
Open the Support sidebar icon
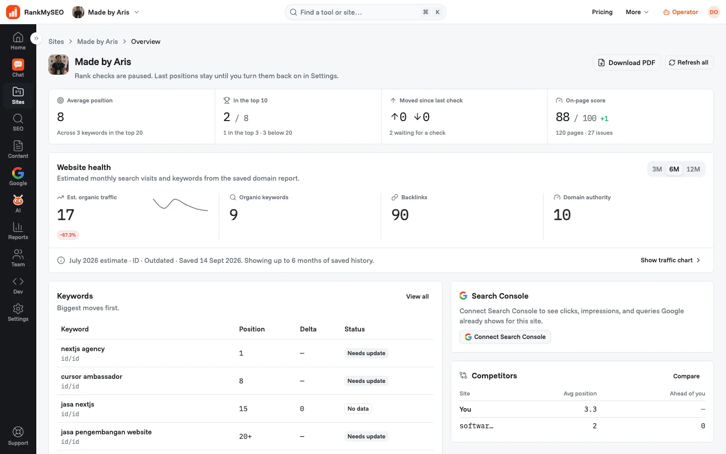tap(18, 436)
